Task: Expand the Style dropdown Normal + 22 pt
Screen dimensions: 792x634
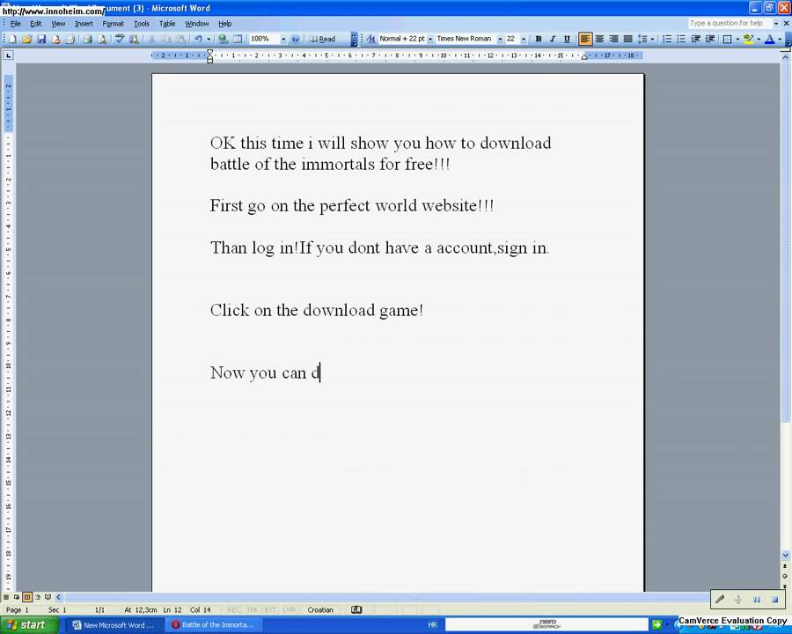Action: [x=430, y=39]
